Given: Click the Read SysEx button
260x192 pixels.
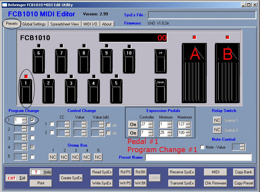Looking at the screenshot, I should click(x=102, y=172).
